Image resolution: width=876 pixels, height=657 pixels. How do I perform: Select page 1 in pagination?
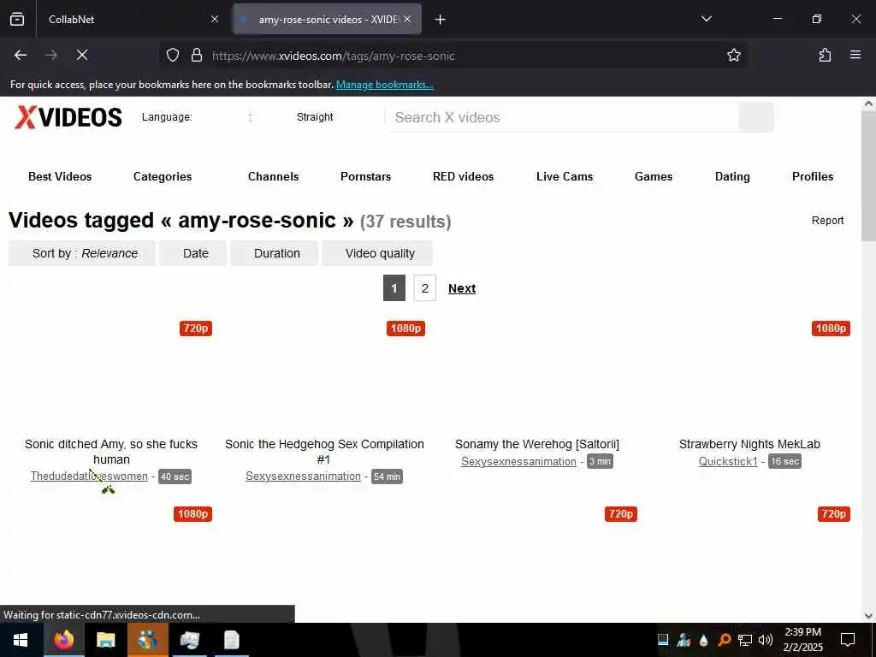click(x=394, y=288)
